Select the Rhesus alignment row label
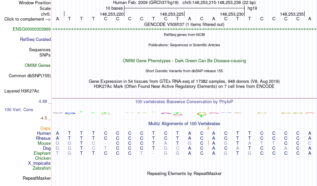 tap(43, 138)
